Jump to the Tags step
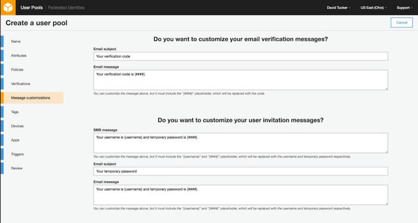Viewport: 418px width, 223px height. 15,112
